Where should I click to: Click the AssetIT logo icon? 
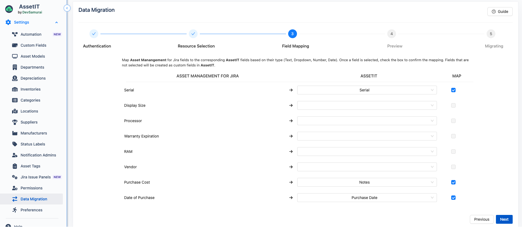click(9, 9)
